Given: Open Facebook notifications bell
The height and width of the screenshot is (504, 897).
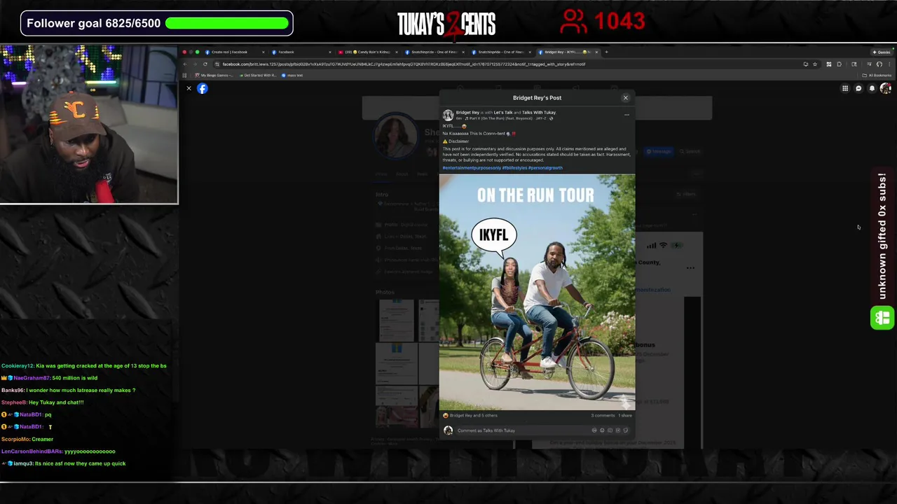Looking at the screenshot, I should pos(872,88).
